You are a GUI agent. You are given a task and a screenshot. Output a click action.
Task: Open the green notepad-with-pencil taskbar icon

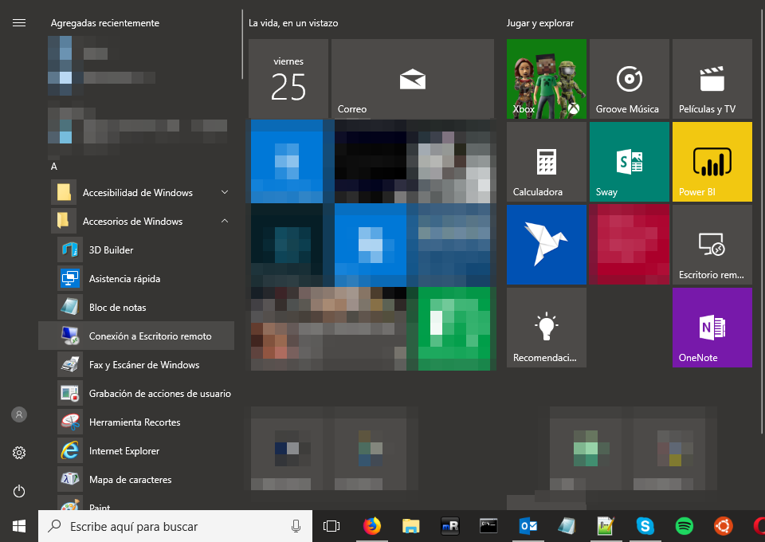pyautogui.click(x=606, y=526)
